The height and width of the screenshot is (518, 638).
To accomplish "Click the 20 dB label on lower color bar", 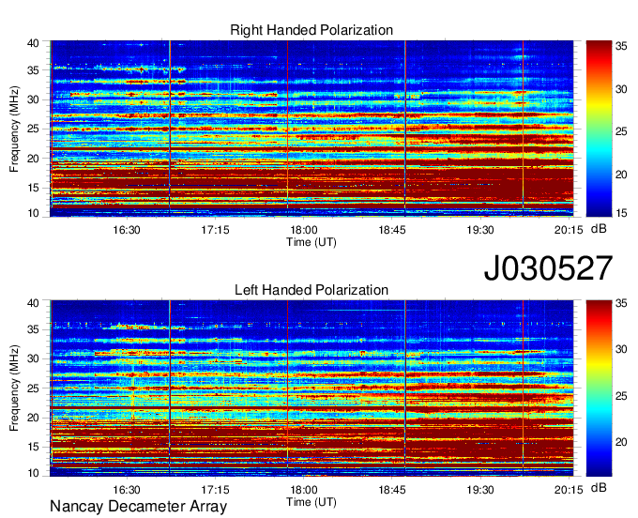I will [621, 441].
